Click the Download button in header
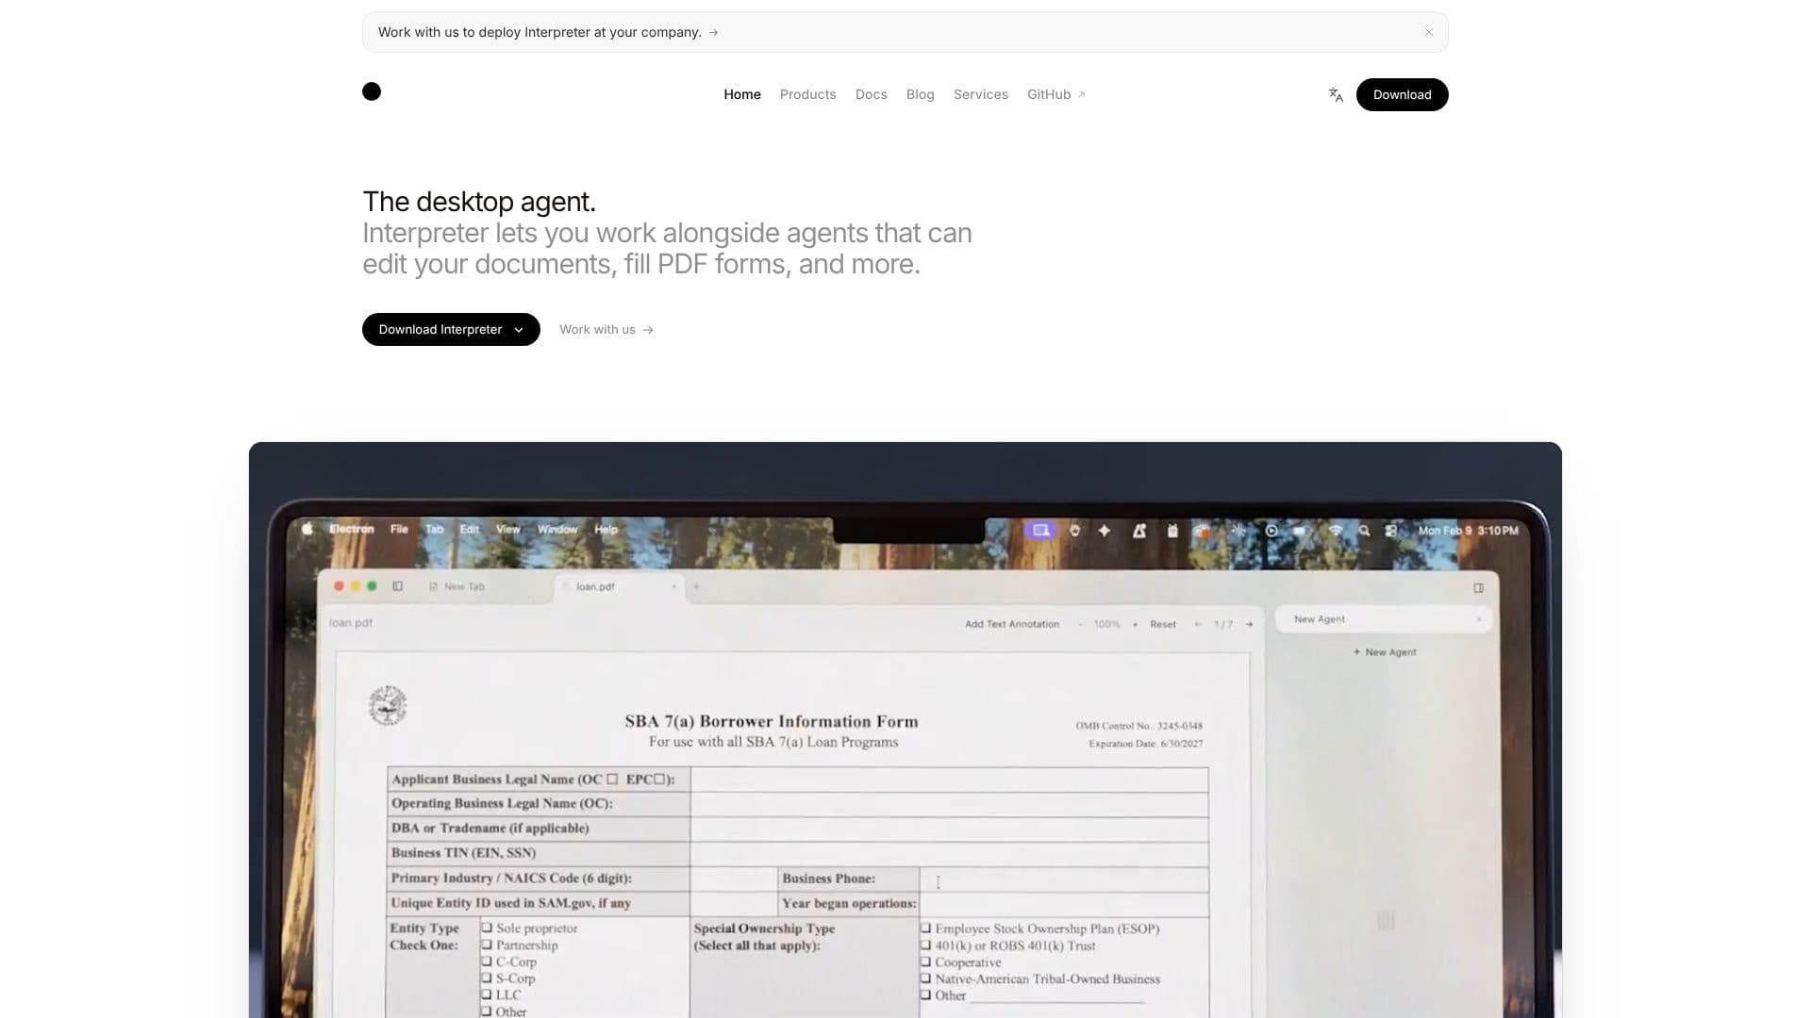 (x=1402, y=94)
